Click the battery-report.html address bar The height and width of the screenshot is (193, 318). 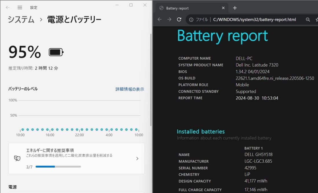[255, 20]
